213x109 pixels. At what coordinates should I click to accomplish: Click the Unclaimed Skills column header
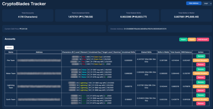pos(128,52)
